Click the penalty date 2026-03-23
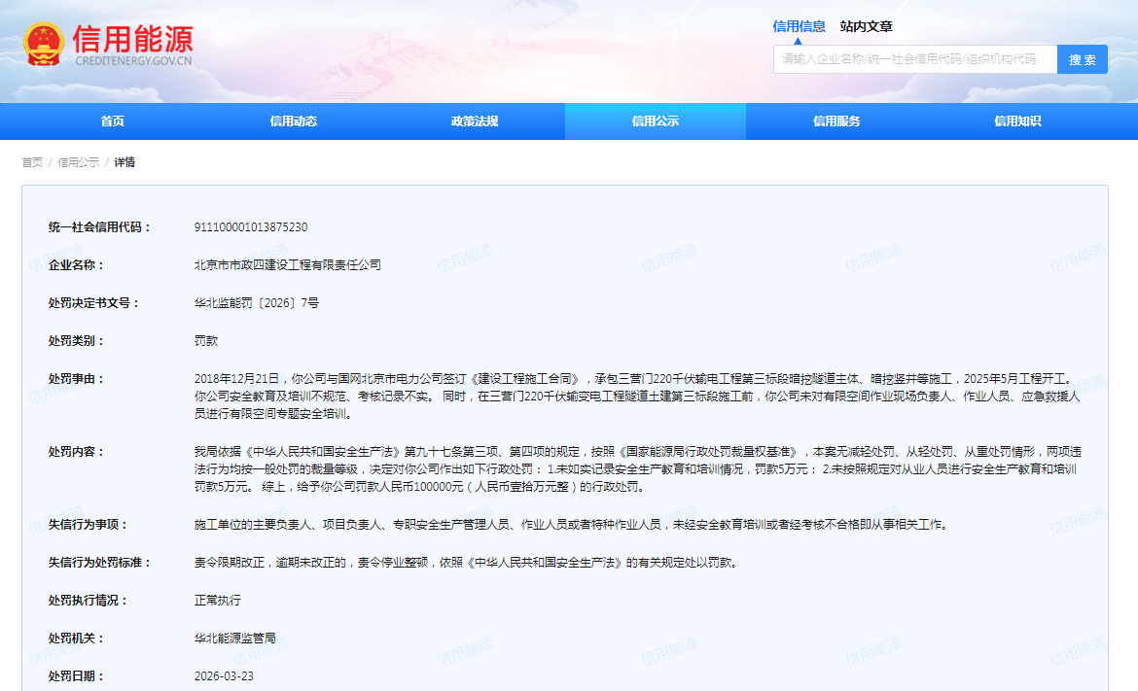Viewport: 1138px width, 691px height. coord(224,676)
